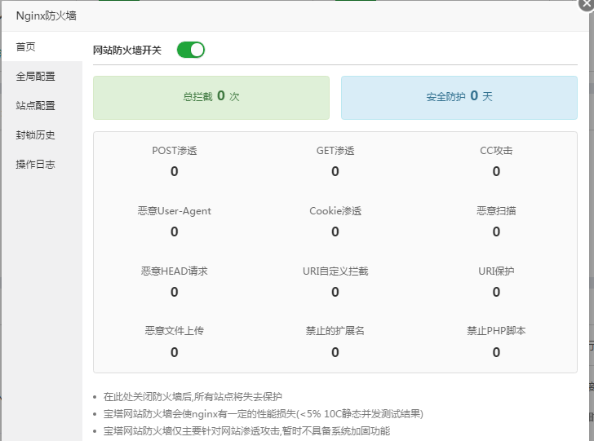Viewport: 594px width, 441px height.
Task: Click the count under POST渗透
Action: click(x=175, y=171)
